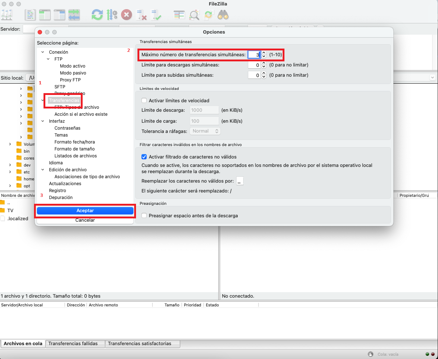The width and height of the screenshot is (438, 359).
Task: Click the Aceptar button
Action: pos(85,211)
